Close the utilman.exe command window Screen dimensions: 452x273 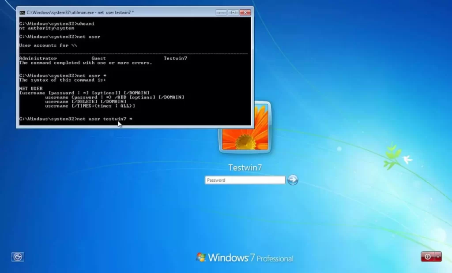tap(245, 12)
